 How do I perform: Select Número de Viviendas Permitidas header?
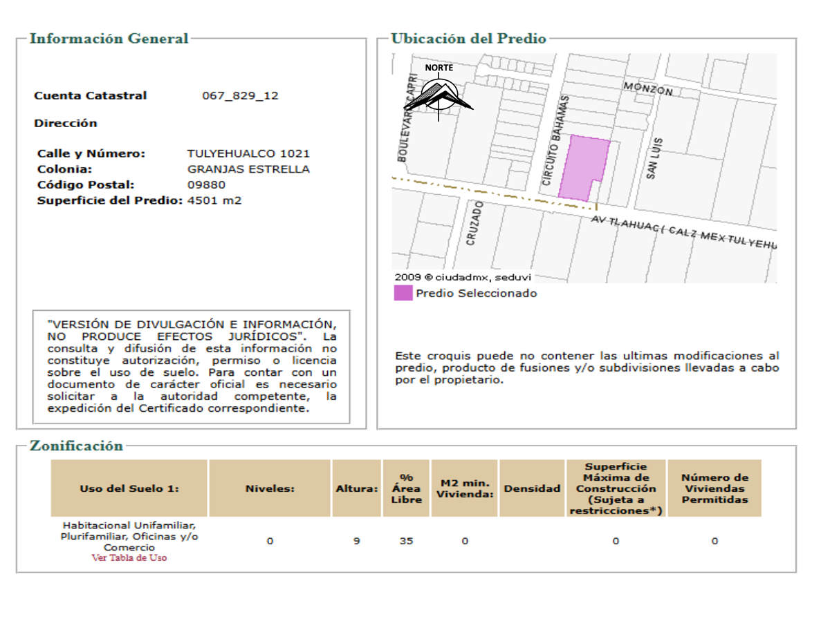[714, 488]
